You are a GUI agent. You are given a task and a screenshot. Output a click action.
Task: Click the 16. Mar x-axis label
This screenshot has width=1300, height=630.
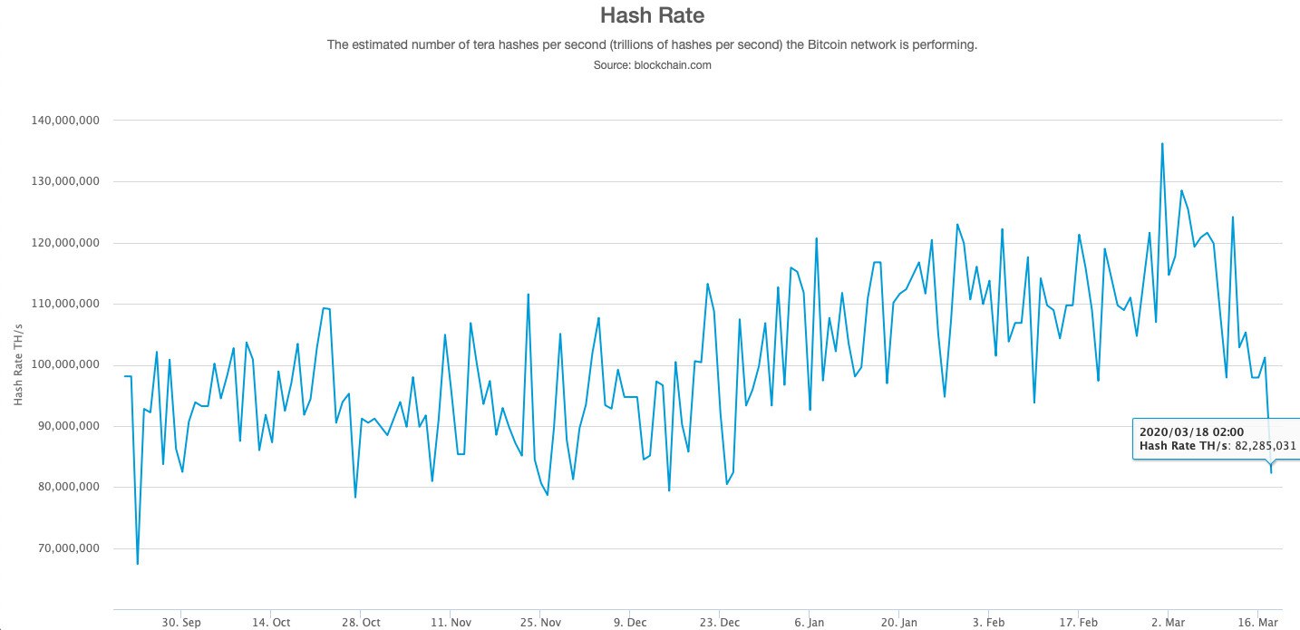[1257, 623]
